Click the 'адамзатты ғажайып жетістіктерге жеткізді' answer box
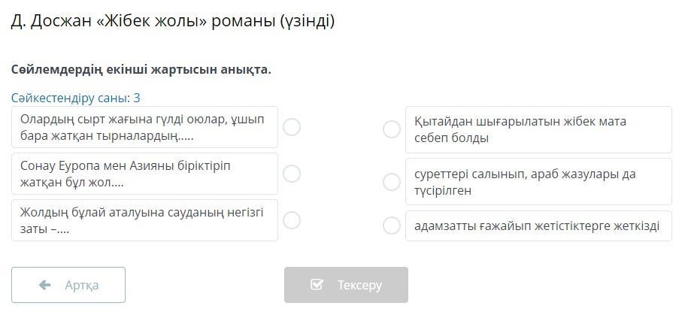The image size is (685, 318). (x=538, y=226)
